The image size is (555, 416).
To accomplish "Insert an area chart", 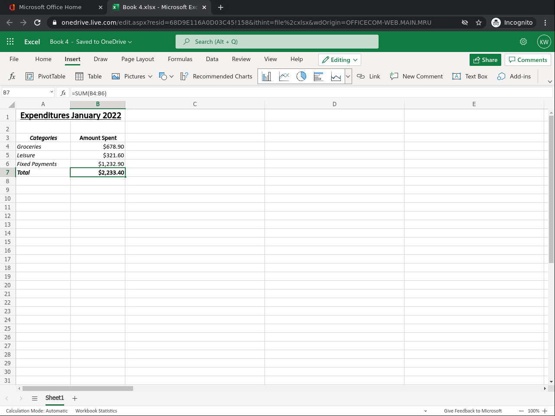I will [336, 76].
